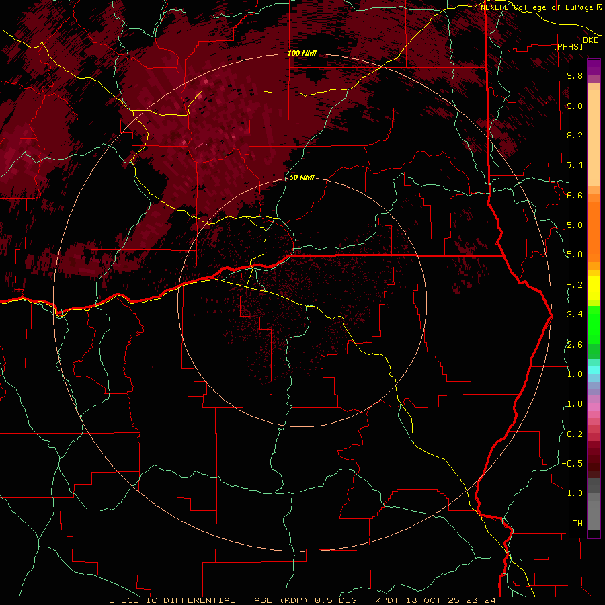605x605 pixels.
Task: Select the 8.2 scale value
Action: tap(575, 135)
